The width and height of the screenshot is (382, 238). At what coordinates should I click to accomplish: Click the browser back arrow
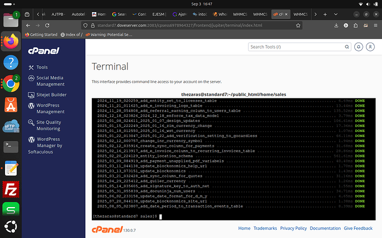[28, 25]
